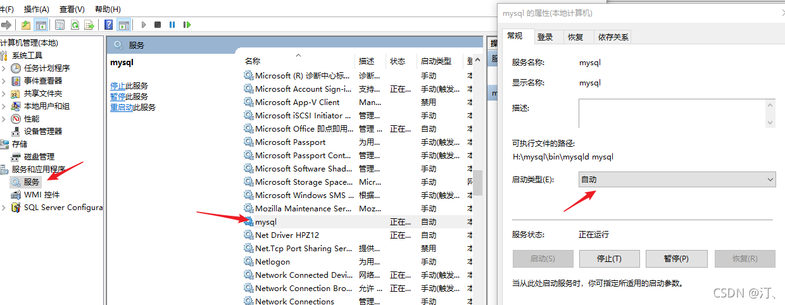Select 系统工具 in the tree
Image resolution: width=785 pixels, height=305 pixels.
click(x=27, y=55)
